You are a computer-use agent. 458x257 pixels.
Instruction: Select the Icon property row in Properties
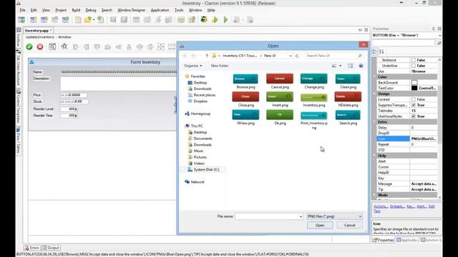pyautogui.click(x=407, y=138)
